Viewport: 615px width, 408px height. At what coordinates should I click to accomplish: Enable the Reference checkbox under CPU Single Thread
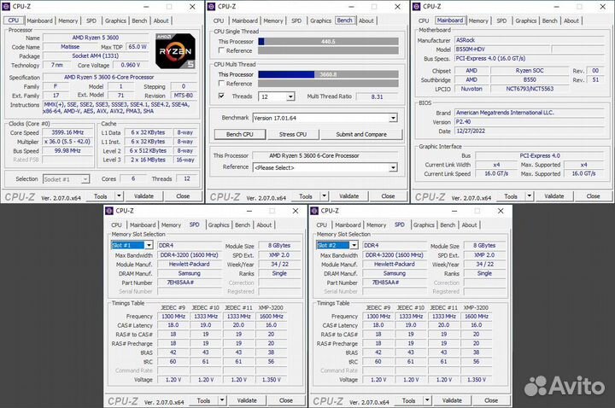click(x=221, y=50)
